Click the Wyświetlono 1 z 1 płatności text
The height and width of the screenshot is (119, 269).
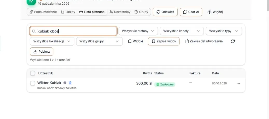[50, 60]
